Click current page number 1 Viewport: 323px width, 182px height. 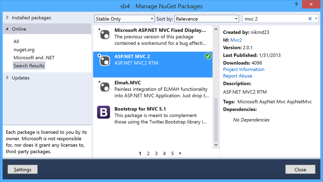[140, 153]
